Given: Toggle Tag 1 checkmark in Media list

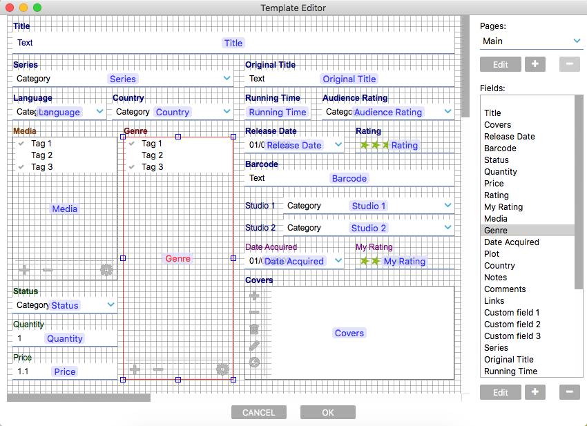Looking at the screenshot, I should (21, 144).
